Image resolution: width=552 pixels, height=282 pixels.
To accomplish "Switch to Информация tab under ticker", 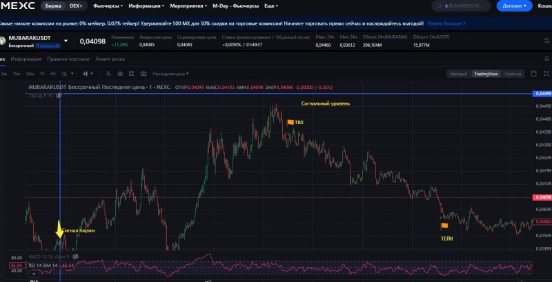I will (x=26, y=59).
